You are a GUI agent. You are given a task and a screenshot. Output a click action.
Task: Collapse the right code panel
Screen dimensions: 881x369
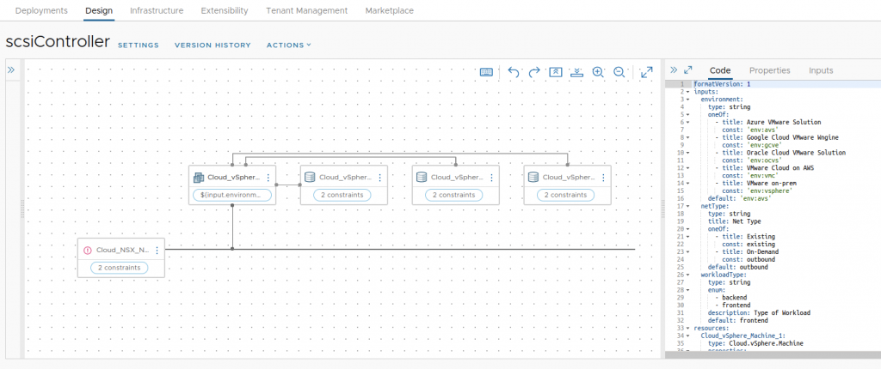click(x=674, y=70)
